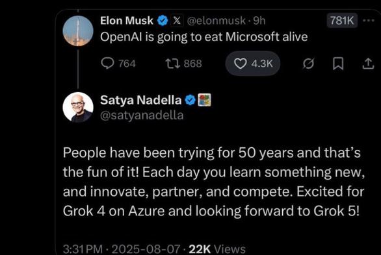Image resolution: width=381 pixels, height=255 pixels.
Task: Bookmark the OpenAI tweet
Action: [x=338, y=64]
